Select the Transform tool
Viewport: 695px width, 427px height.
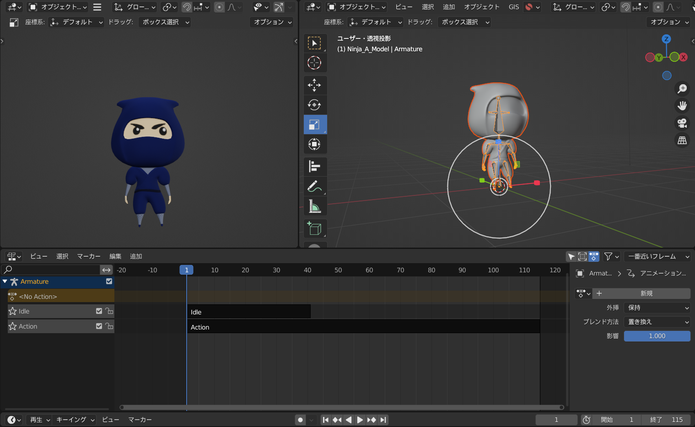(x=315, y=144)
